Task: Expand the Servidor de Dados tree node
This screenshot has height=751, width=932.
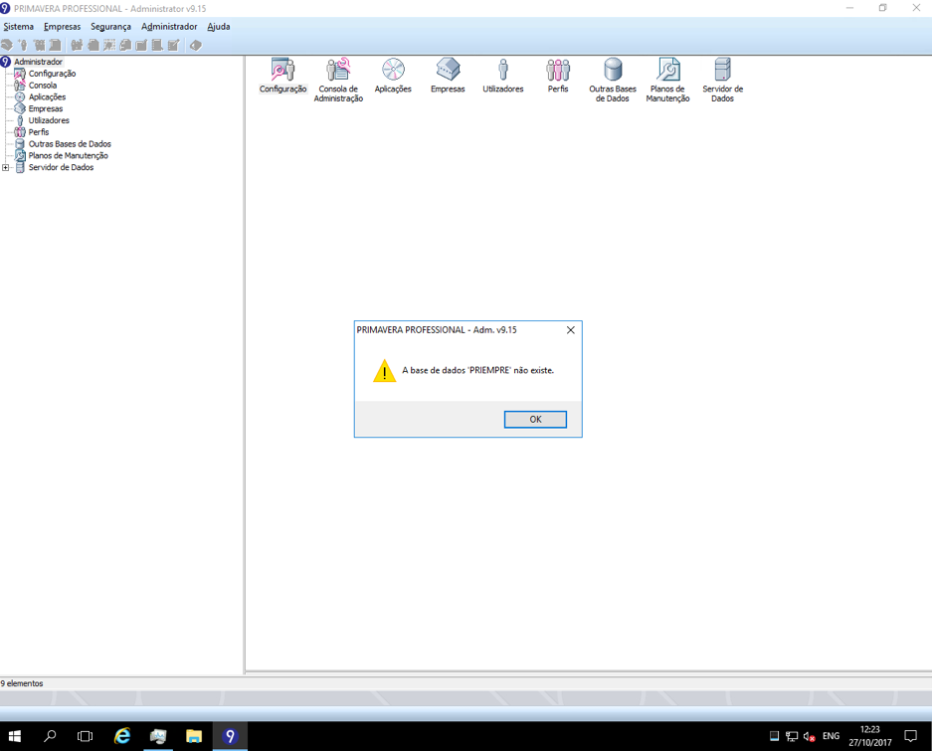Action: click(5, 168)
